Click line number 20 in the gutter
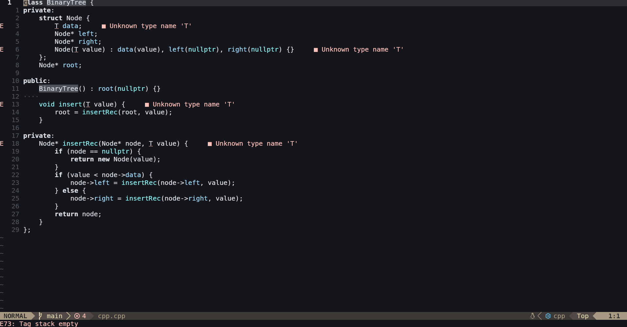Viewport: 627px width, 327px height. 15,159
